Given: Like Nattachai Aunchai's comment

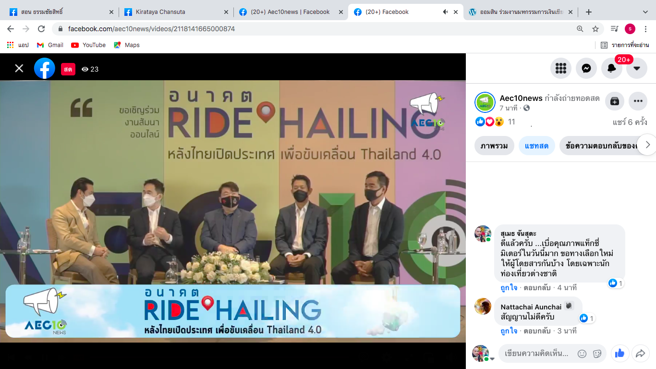Looking at the screenshot, I should (509, 331).
